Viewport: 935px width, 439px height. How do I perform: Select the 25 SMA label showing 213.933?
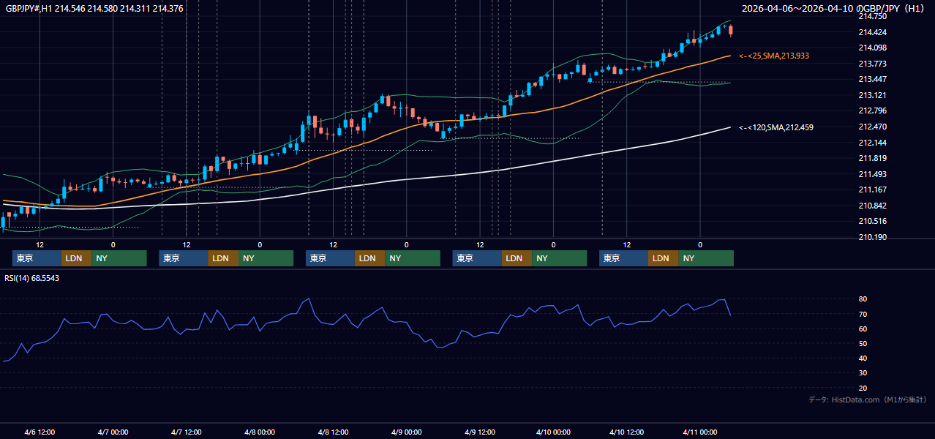[774, 56]
